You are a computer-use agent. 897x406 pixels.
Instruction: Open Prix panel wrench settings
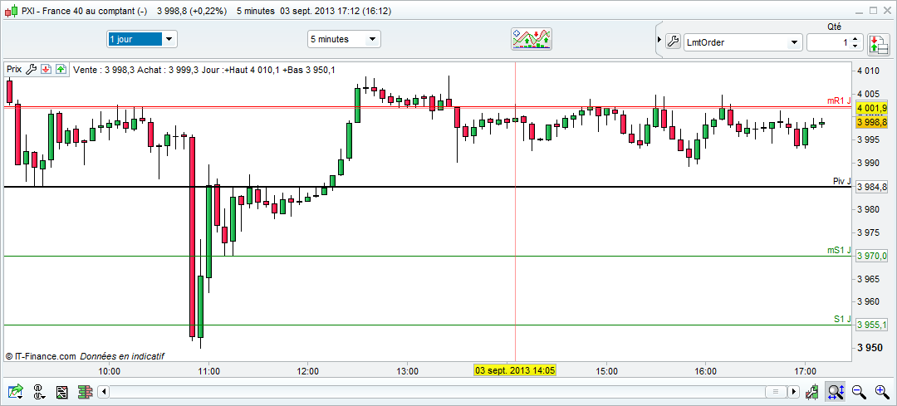(x=32, y=69)
